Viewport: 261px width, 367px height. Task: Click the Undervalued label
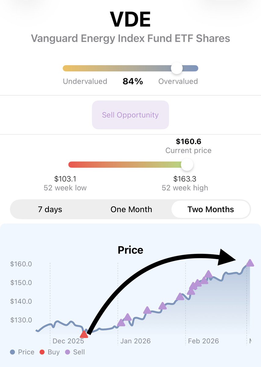(x=85, y=81)
